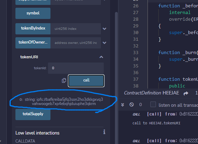Enable listen on all transactions checkbox

click(153, 105)
